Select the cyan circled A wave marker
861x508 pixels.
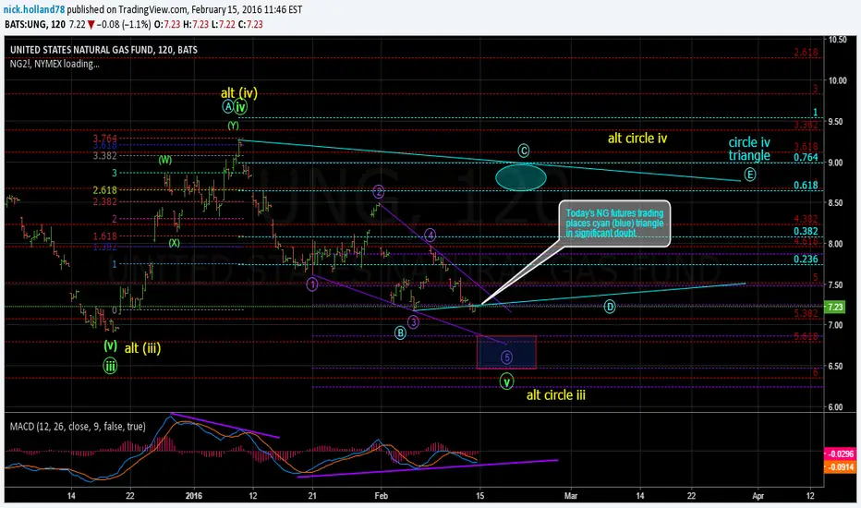pos(228,106)
